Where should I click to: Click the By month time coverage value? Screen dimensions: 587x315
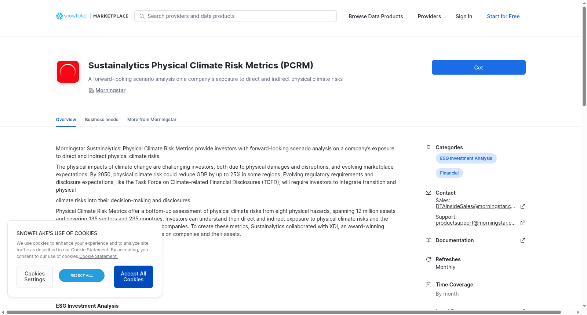(447, 294)
